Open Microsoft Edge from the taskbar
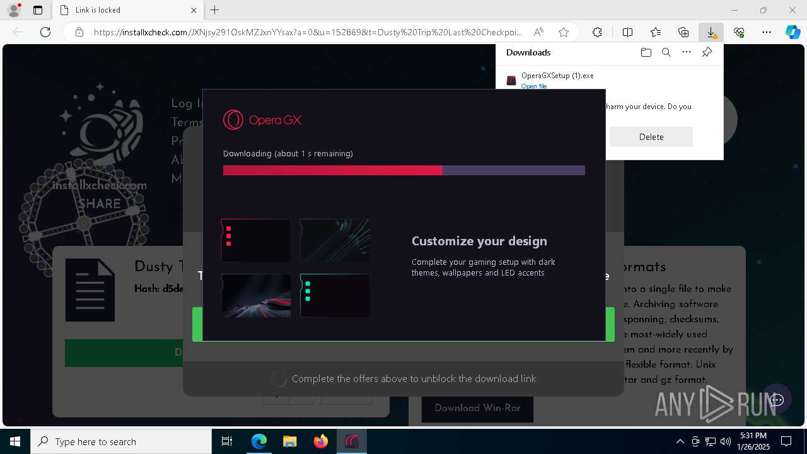Image resolution: width=807 pixels, height=454 pixels. pyautogui.click(x=259, y=441)
